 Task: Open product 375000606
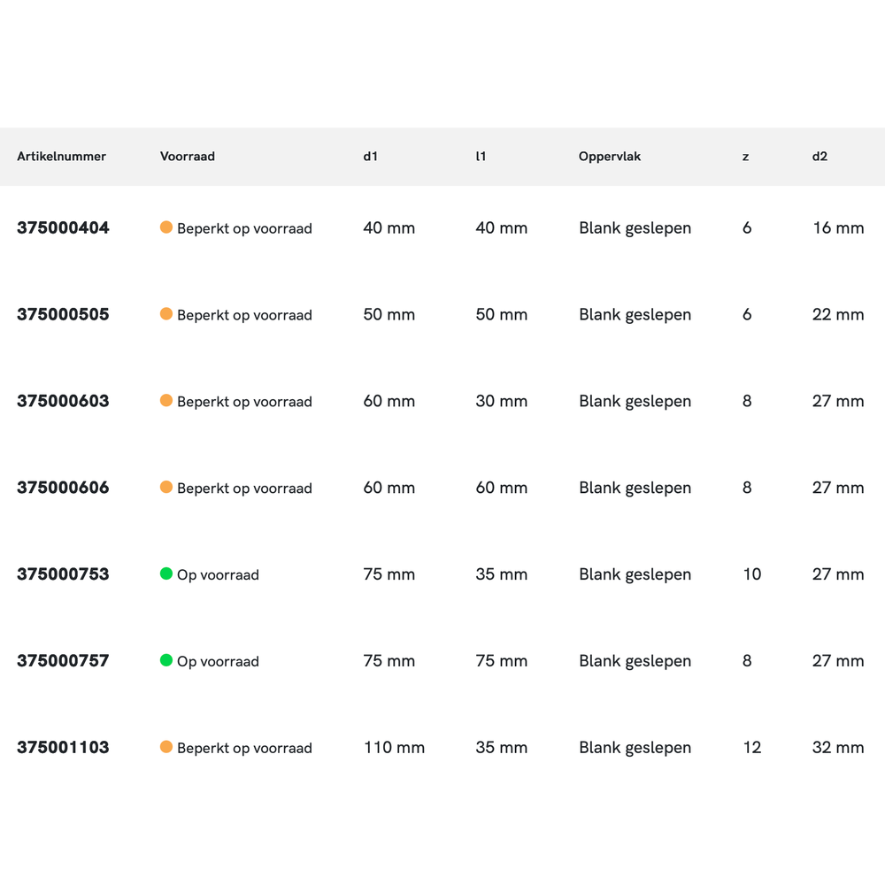63,488
